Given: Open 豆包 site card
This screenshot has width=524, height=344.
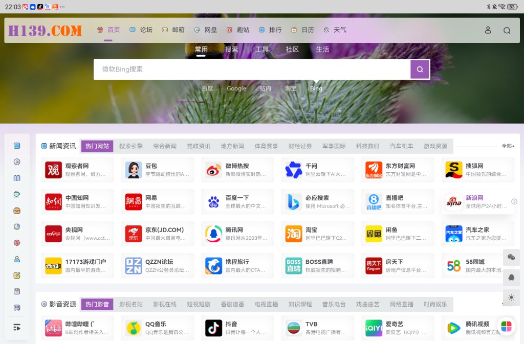Looking at the screenshot, I should tap(158, 170).
